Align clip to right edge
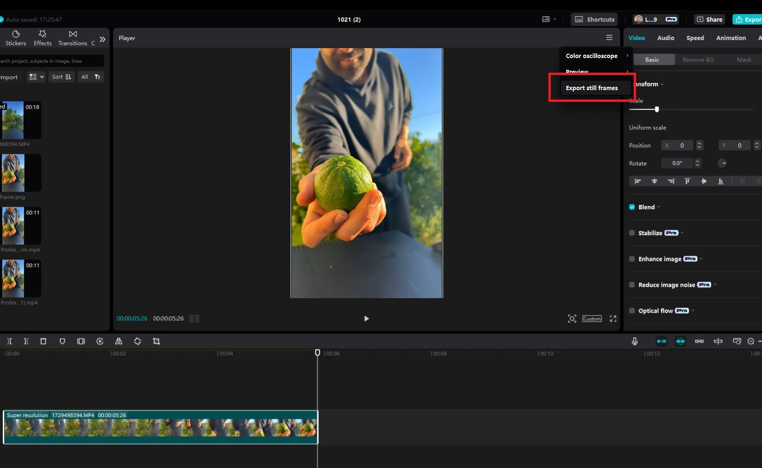The image size is (762, 468). (671, 181)
